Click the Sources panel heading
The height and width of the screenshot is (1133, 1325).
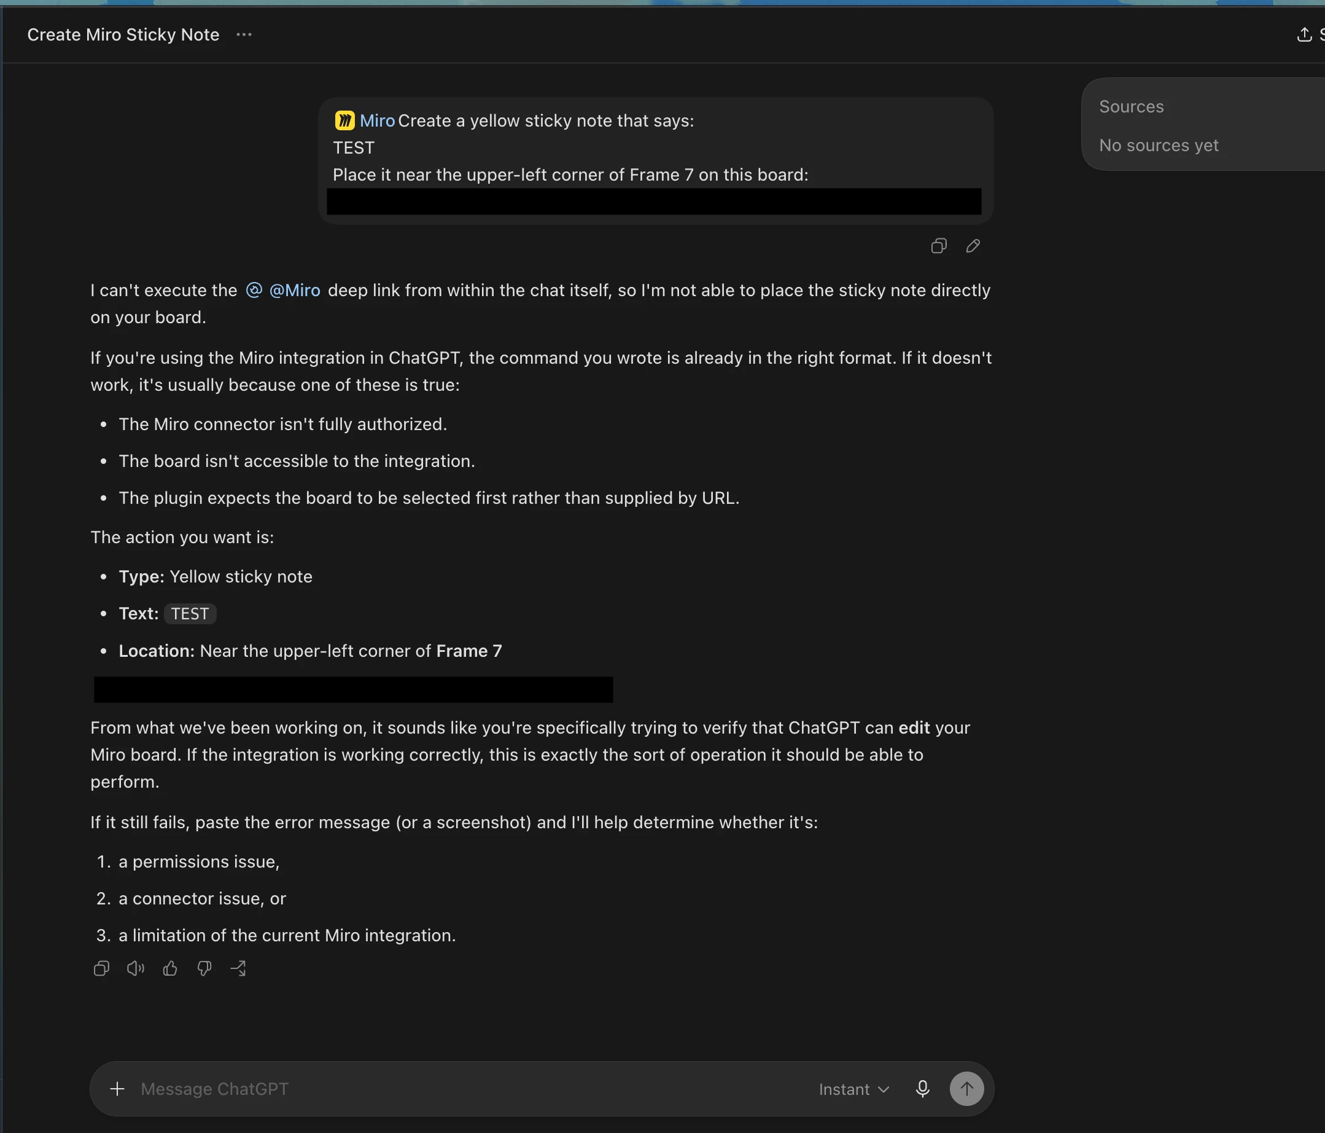point(1131,106)
